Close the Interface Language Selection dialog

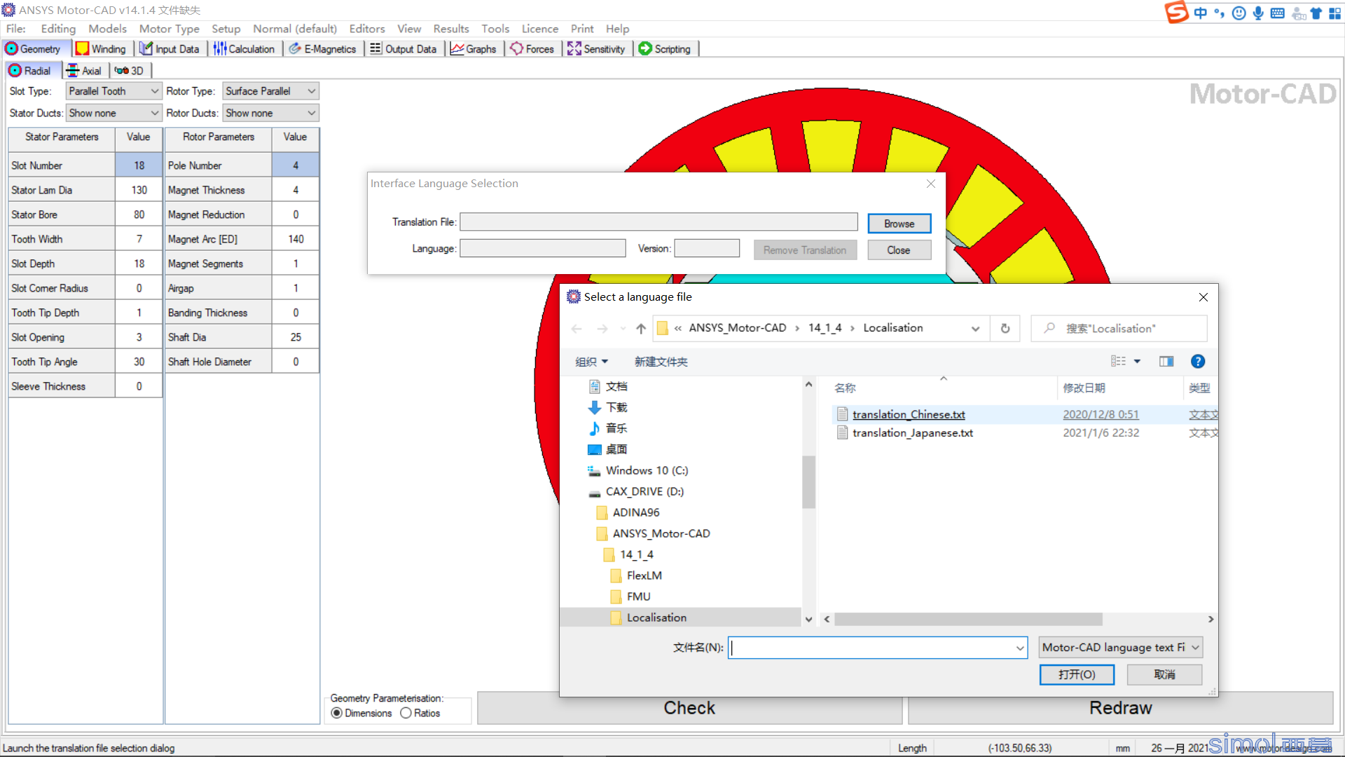point(931,184)
